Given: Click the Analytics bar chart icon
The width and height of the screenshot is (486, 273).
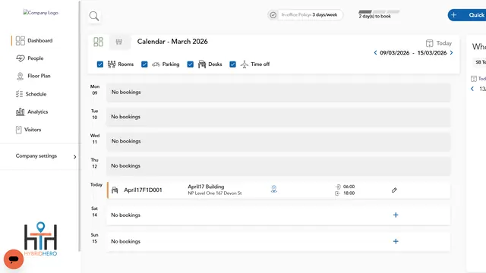Looking at the screenshot, I should click(x=21, y=111).
